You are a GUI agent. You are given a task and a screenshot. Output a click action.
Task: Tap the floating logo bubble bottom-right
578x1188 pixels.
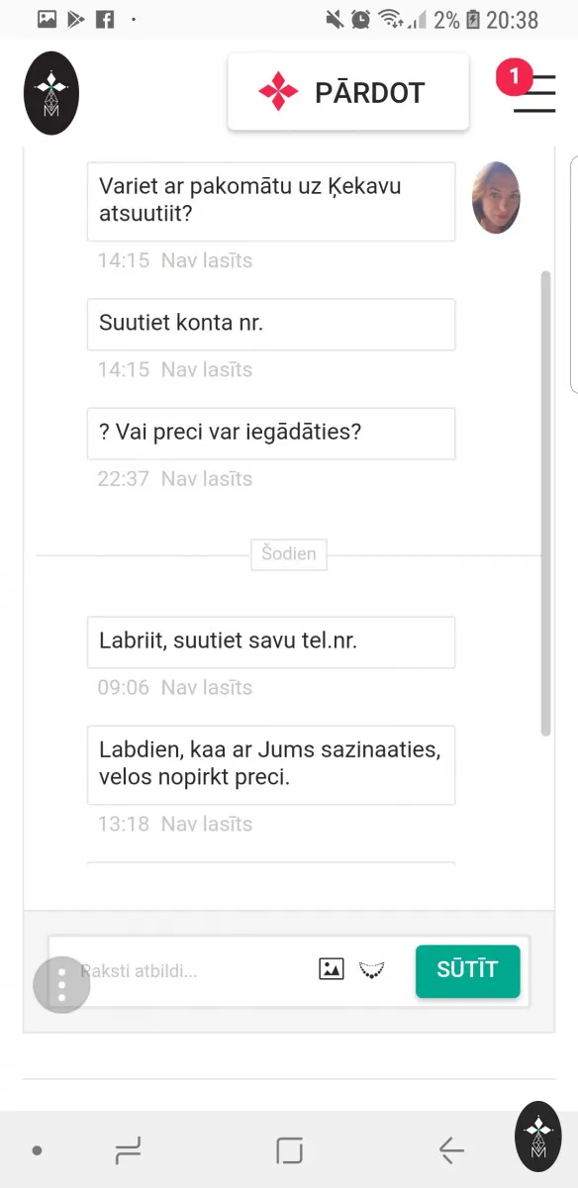click(x=538, y=1137)
